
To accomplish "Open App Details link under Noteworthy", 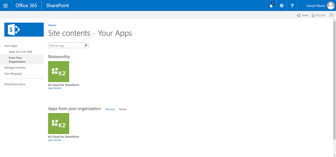I will click(55, 88).
